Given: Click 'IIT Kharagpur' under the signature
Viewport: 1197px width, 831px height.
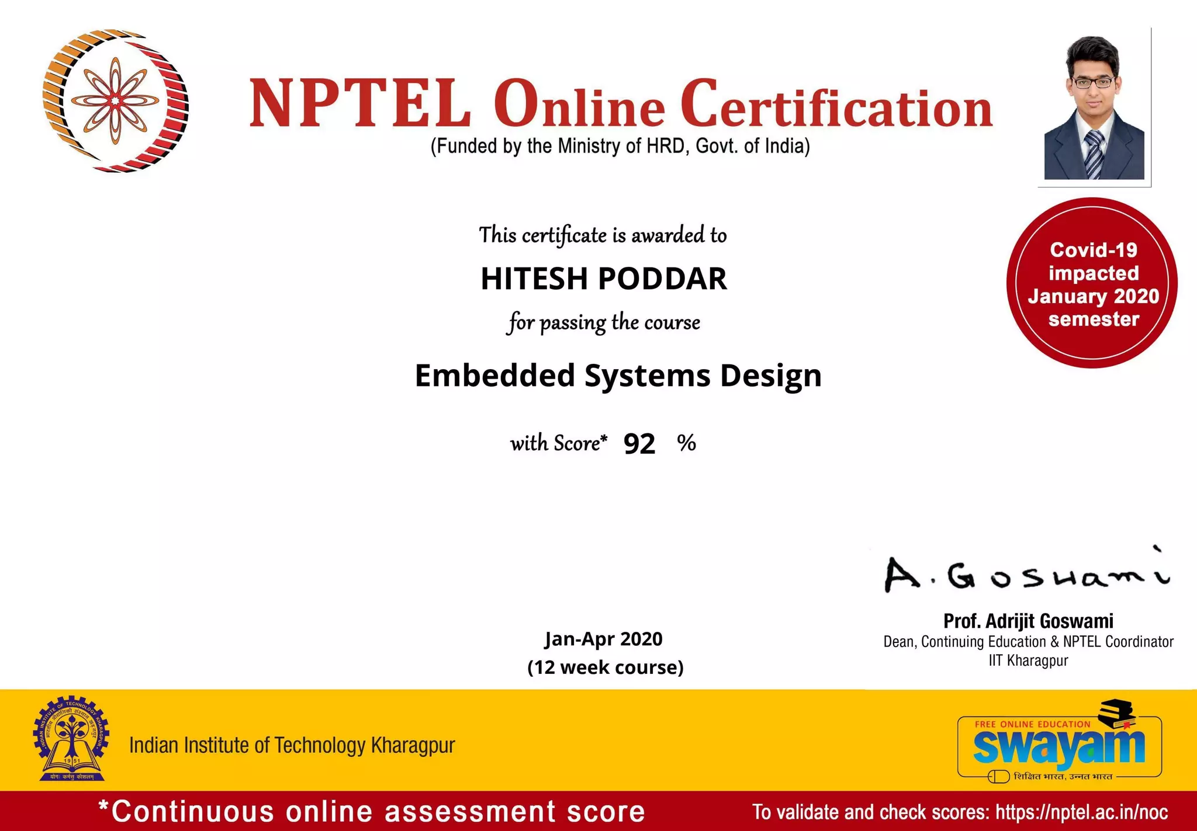Looking at the screenshot, I should 1028,661.
